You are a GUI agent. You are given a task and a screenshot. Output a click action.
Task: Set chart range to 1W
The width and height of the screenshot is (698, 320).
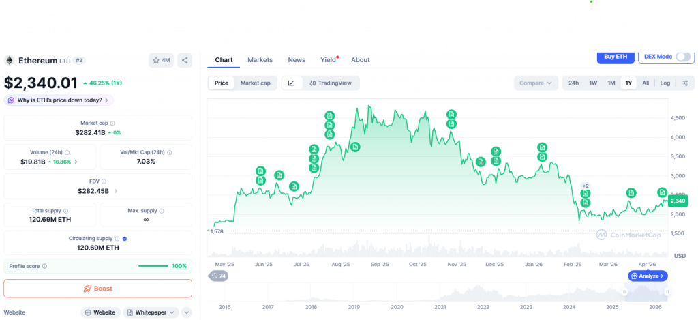[593, 83]
